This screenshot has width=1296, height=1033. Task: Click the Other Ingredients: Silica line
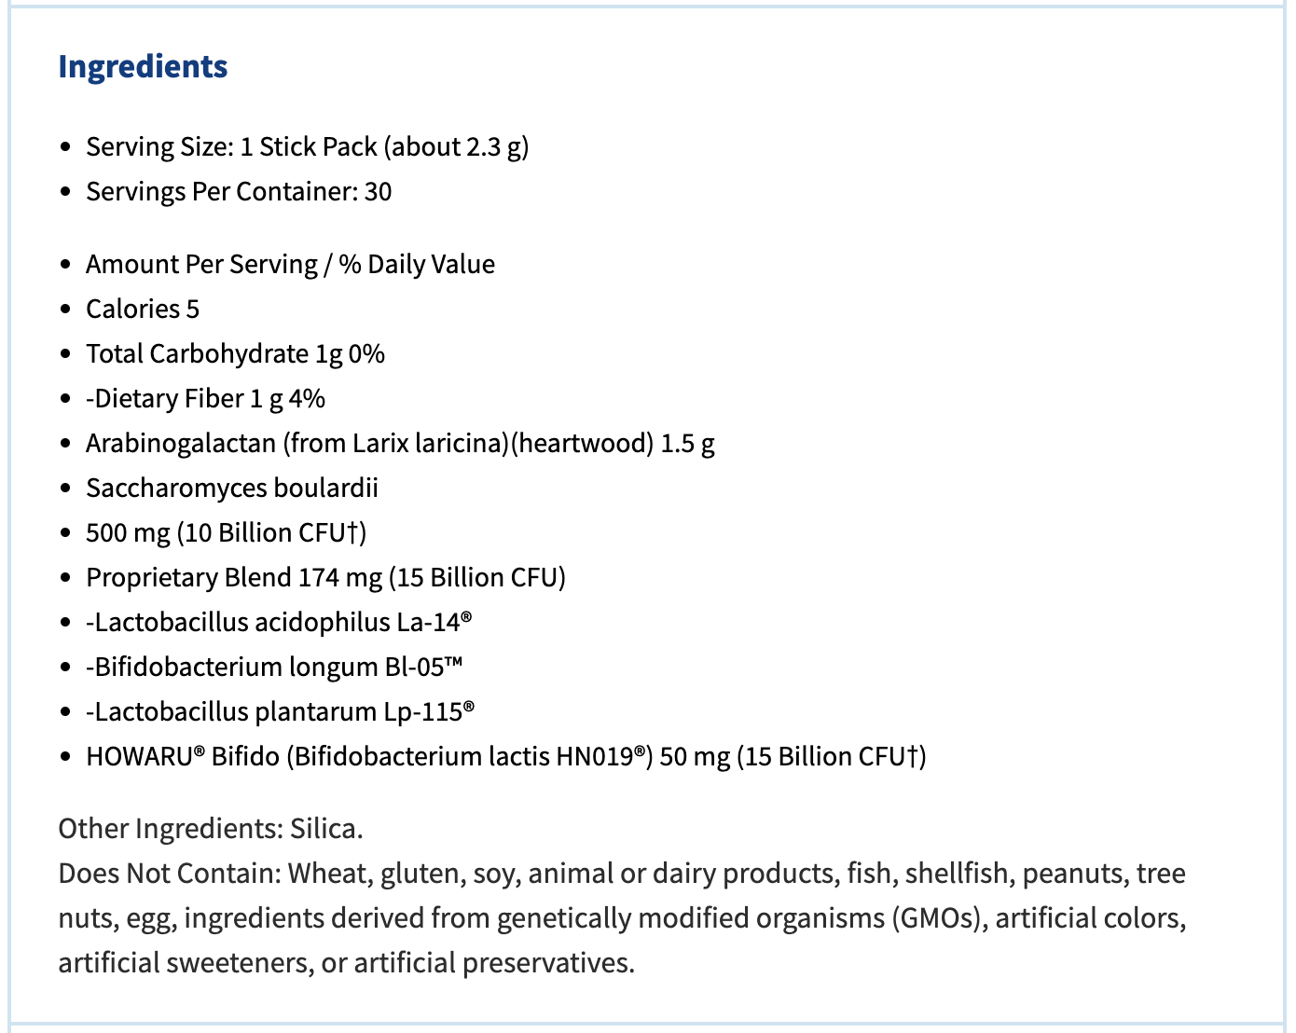211,829
